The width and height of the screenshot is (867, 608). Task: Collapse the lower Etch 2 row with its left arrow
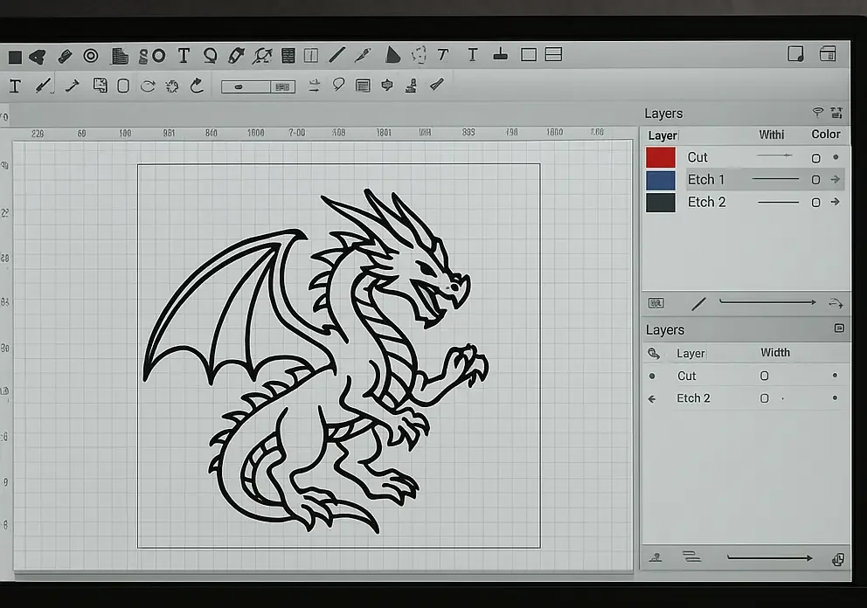point(653,398)
